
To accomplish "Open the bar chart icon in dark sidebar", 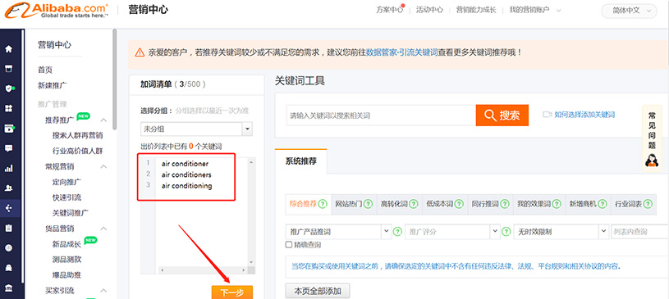I will (8, 168).
